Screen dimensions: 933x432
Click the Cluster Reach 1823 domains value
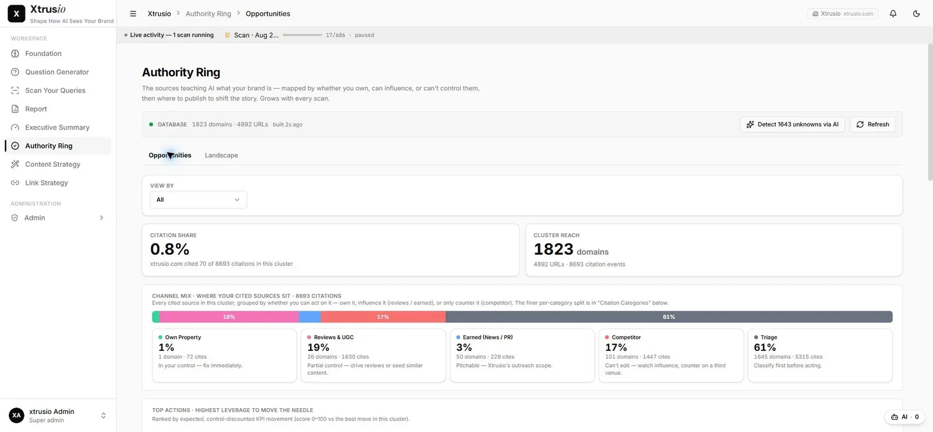(x=571, y=250)
